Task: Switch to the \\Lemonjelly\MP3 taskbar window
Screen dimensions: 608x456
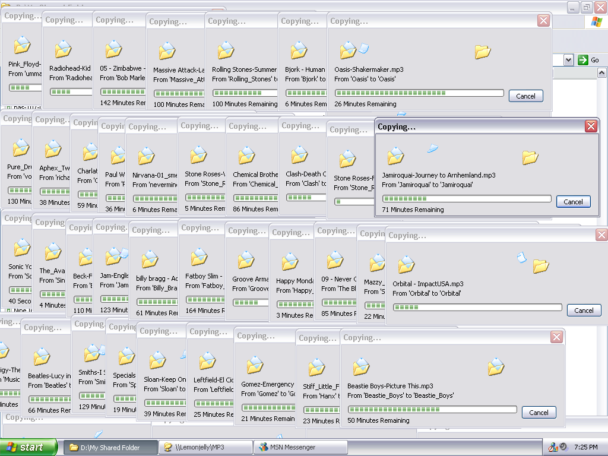Action: pyautogui.click(x=205, y=448)
